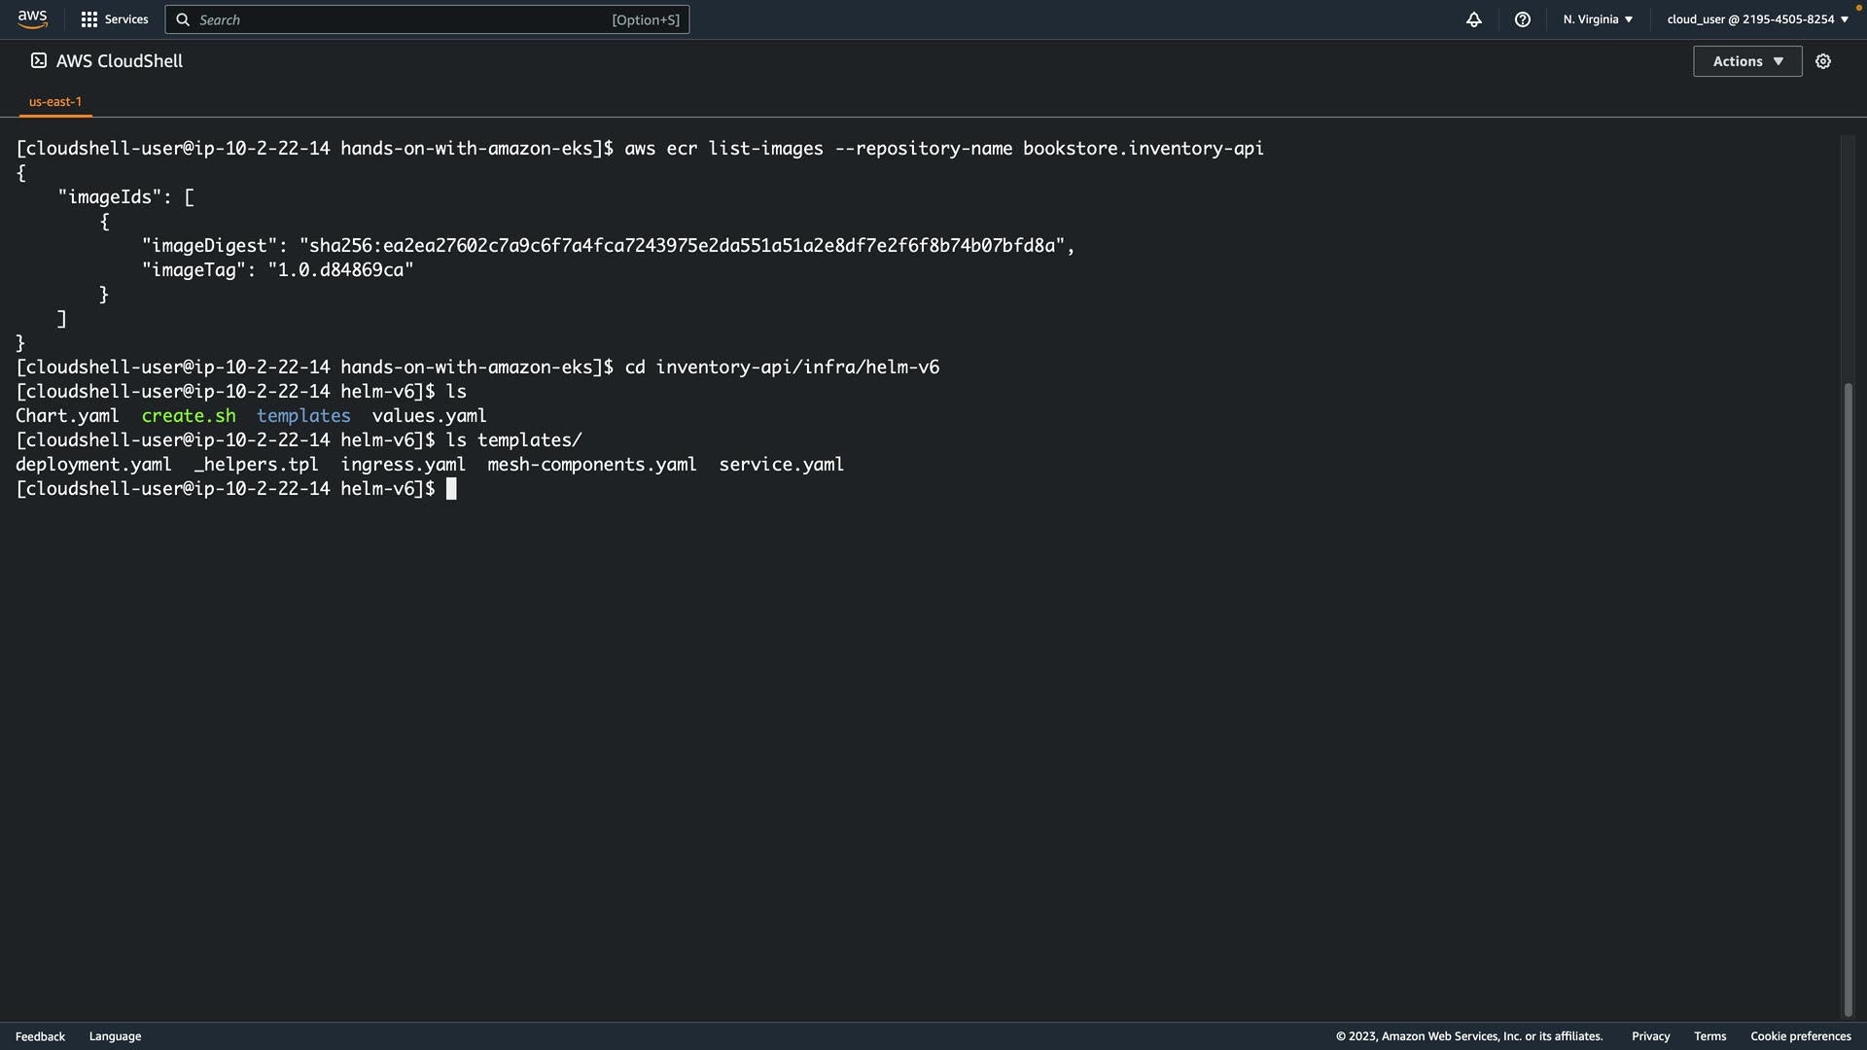Expand the cloud_user account menu
The image size is (1867, 1050).
[x=1757, y=19]
